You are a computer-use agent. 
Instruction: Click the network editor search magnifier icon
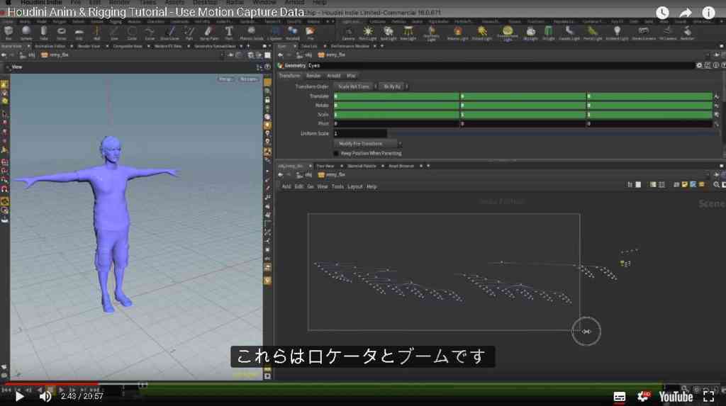pyautogui.click(x=716, y=185)
